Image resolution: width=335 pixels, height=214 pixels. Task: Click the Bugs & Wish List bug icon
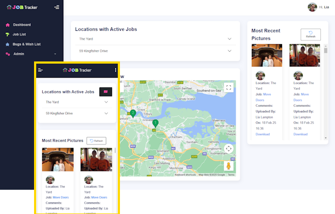coord(8,44)
